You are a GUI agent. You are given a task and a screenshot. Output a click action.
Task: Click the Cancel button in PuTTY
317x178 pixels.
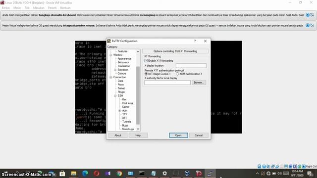pos(199,135)
